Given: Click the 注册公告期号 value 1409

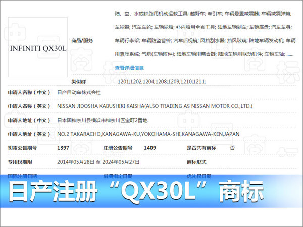Looking at the screenshot, I should 149,148.
